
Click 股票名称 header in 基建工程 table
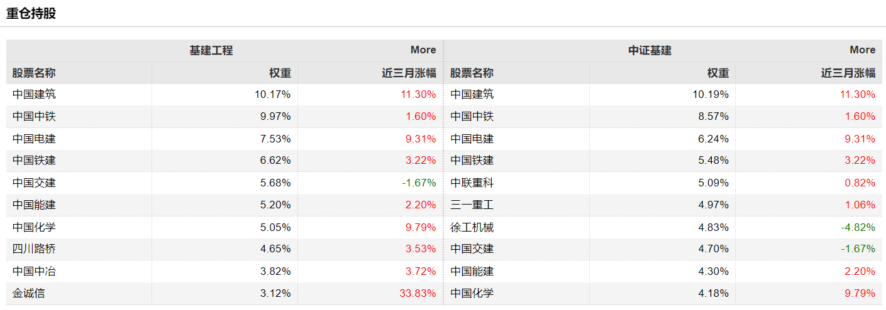tap(34, 73)
